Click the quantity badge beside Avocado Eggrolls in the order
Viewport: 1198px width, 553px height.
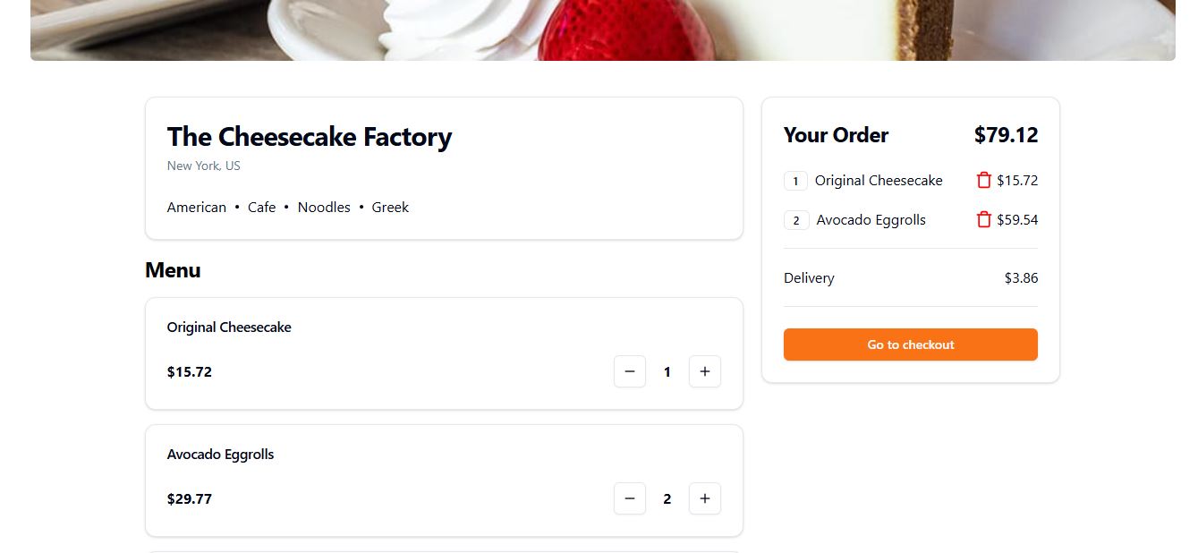[795, 220]
